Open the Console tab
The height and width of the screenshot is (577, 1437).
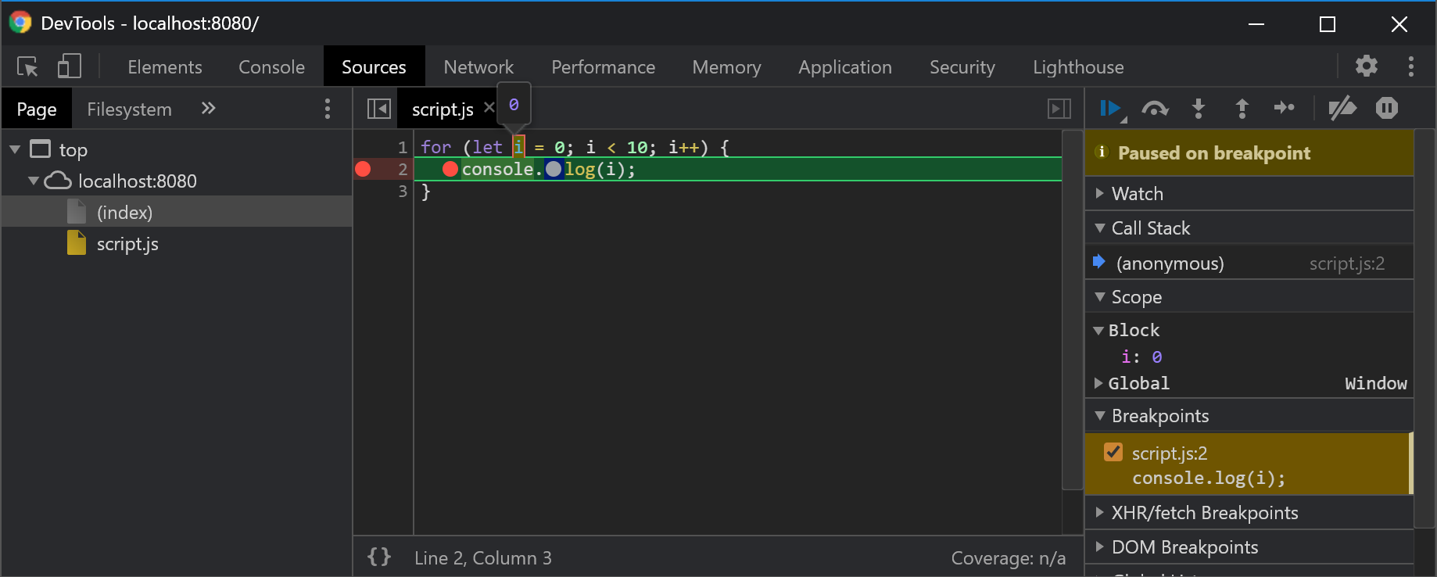(271, 67)
